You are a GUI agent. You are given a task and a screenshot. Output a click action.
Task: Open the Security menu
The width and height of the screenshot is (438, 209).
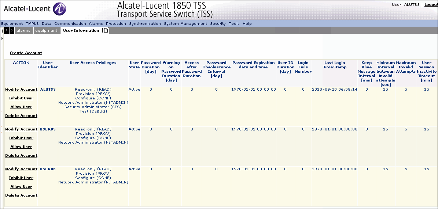218,24
